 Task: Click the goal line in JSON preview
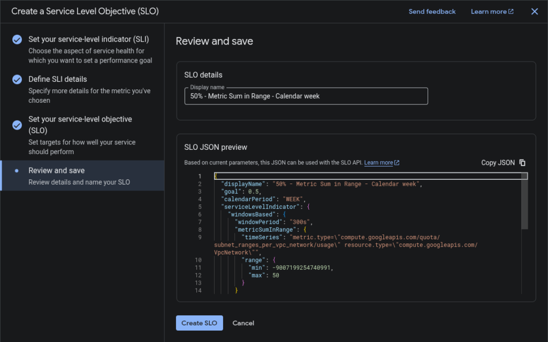[x=241, y=192]
